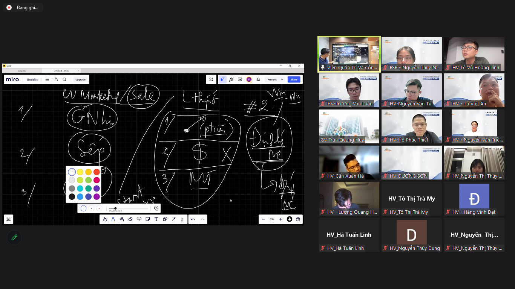Select HV_Tô Thị Trà My participant tile
Viewport: 515px width, 289px height.
(412, 199)
